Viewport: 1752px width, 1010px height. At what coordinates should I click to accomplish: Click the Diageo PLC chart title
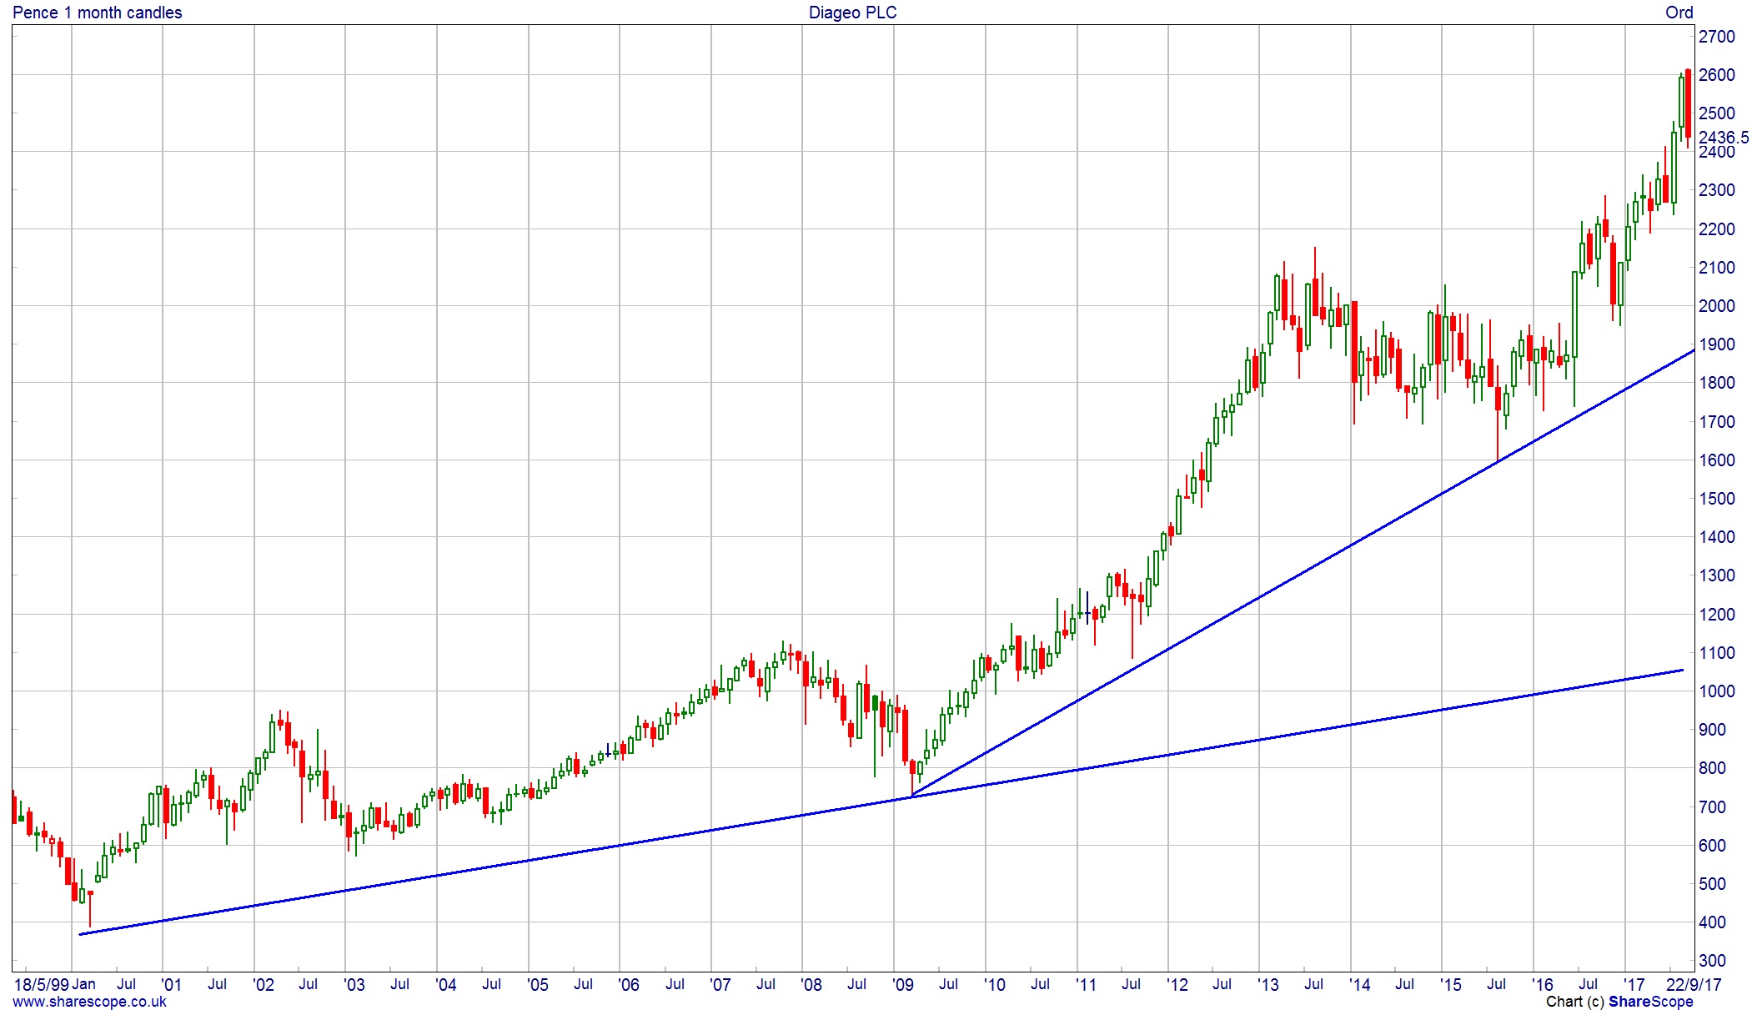852,13
